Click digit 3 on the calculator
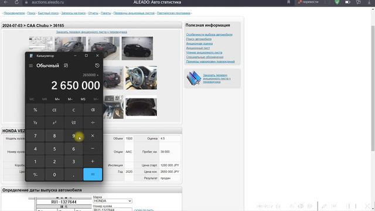The image size is (375, 211). [73, 162]
